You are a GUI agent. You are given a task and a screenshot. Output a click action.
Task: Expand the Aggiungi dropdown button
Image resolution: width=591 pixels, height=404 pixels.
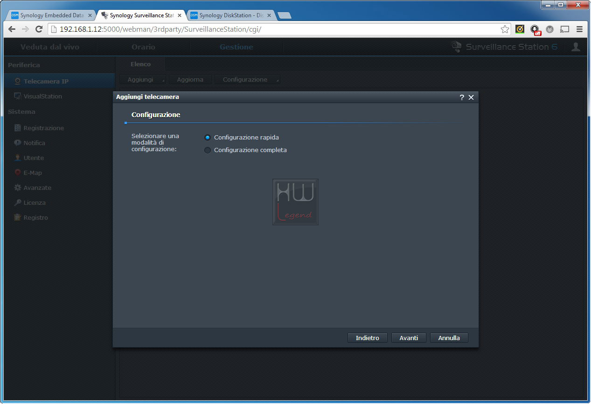click(143, 80)
